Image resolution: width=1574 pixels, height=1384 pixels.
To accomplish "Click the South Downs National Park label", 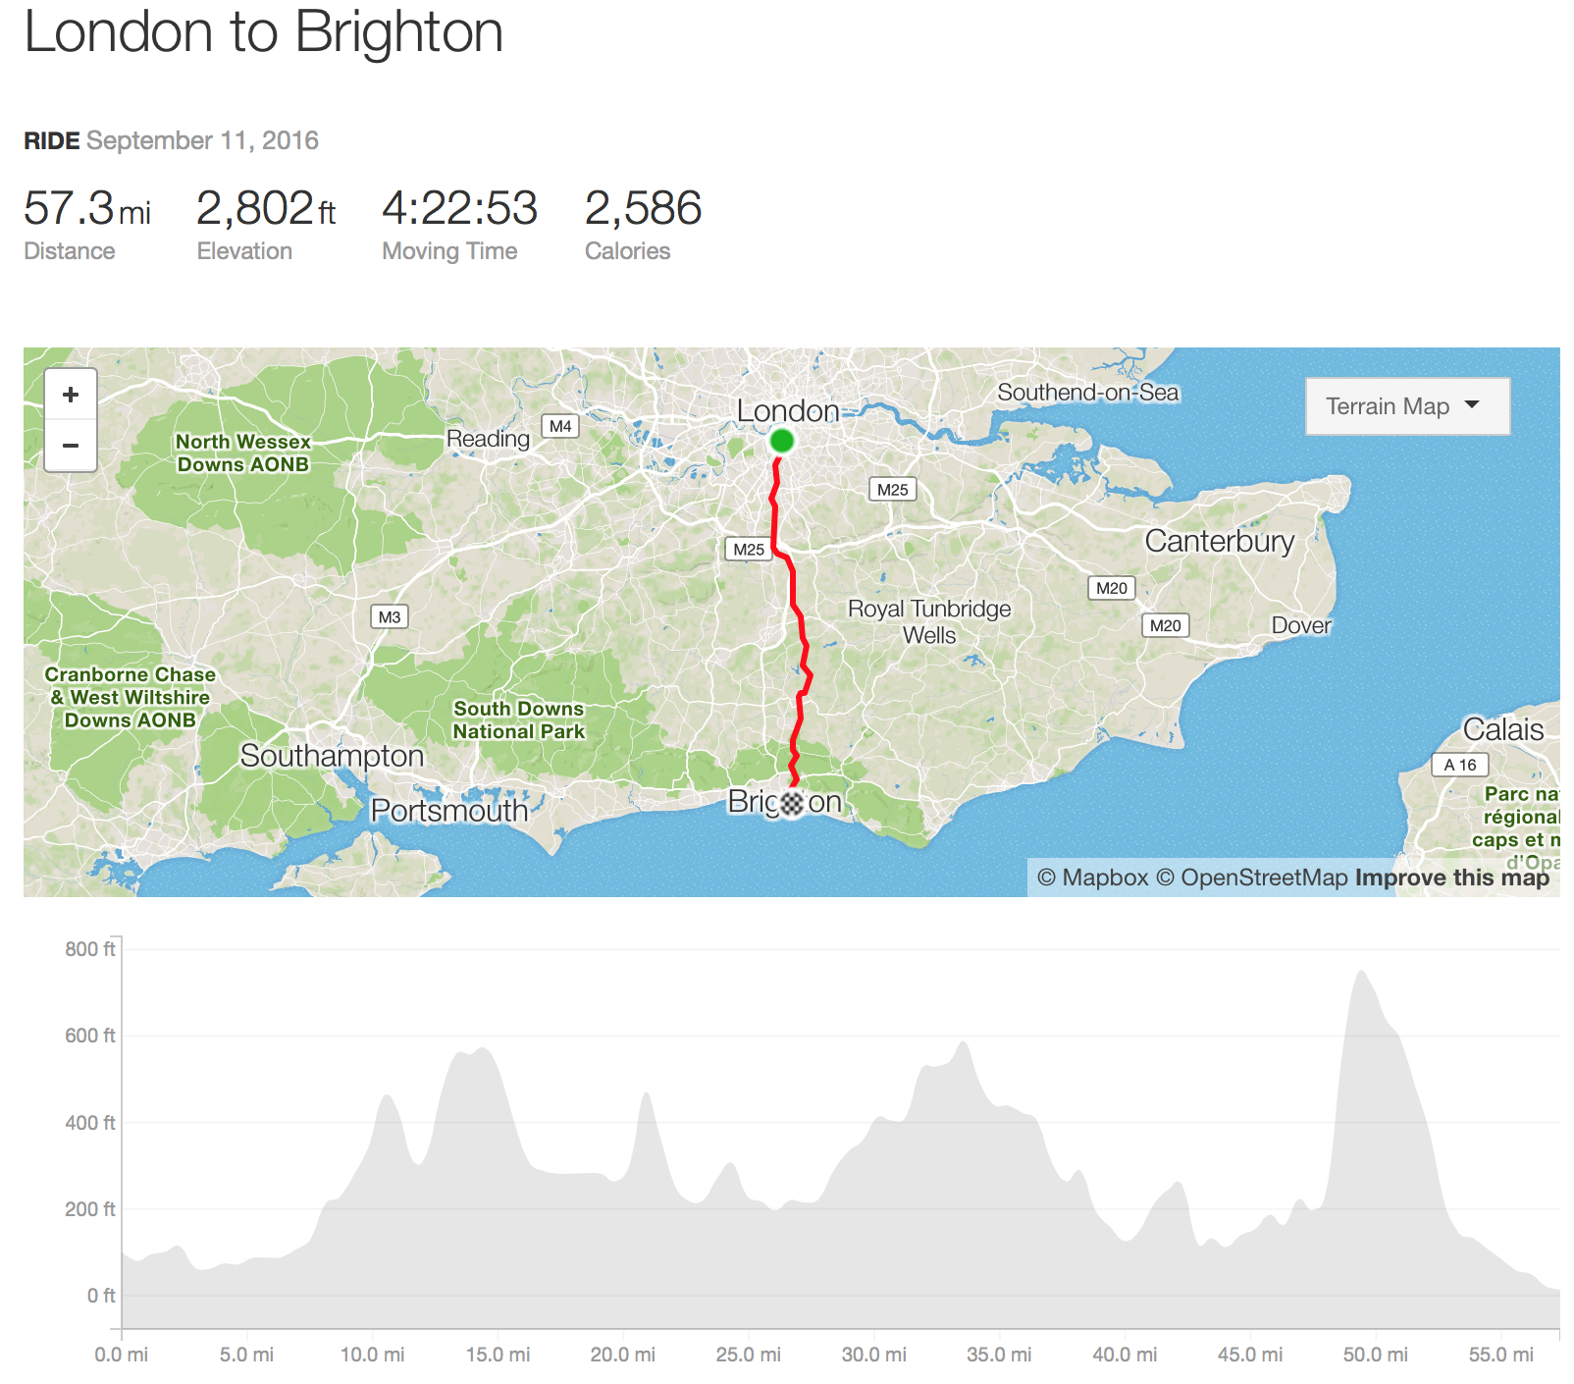I will [x=518, y=719].
